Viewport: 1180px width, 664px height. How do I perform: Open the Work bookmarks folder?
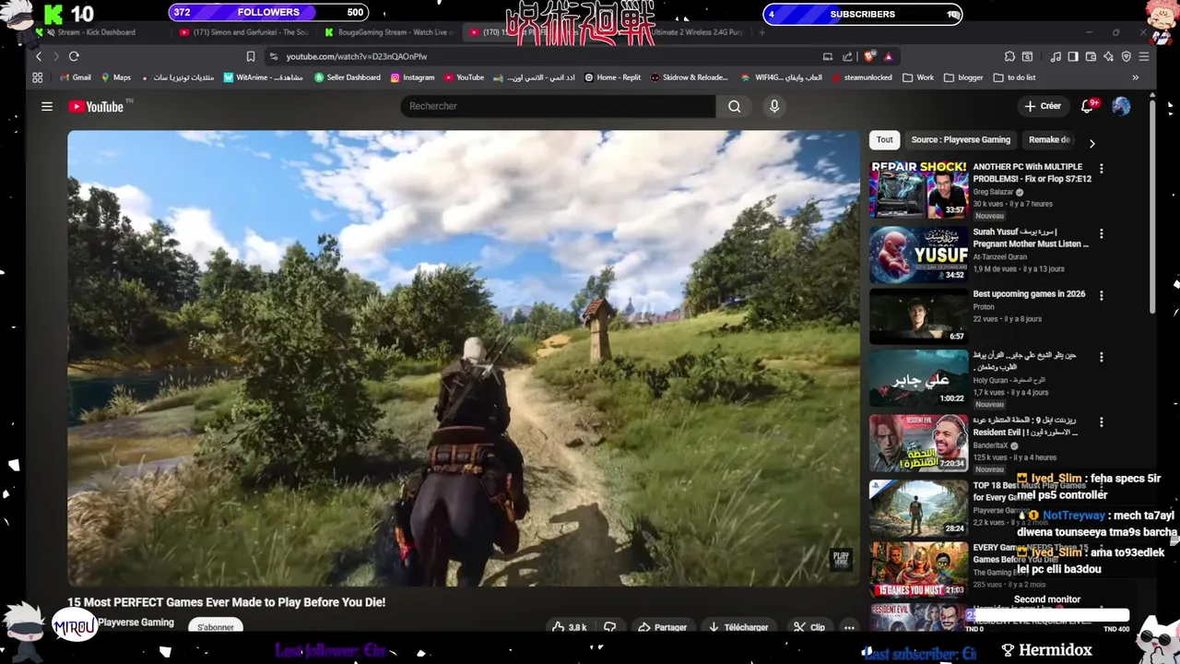point(918,77)
